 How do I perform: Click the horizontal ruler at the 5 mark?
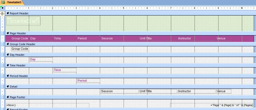tap(123, 8)
